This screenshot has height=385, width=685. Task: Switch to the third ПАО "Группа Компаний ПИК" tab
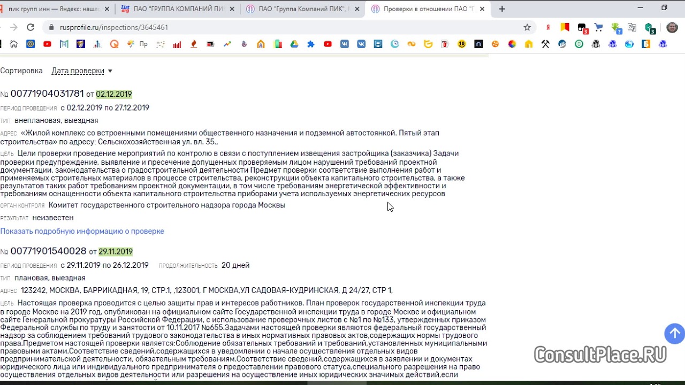(x=302, y=9)
